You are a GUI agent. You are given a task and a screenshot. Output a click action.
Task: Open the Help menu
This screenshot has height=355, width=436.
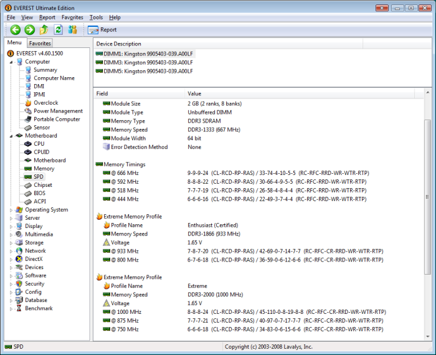[x=115, y=17]
